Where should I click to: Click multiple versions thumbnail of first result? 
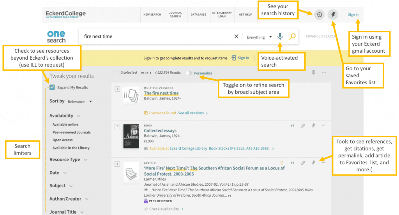131,96
